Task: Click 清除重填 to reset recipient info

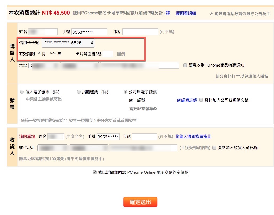Action: coord(27,137)
